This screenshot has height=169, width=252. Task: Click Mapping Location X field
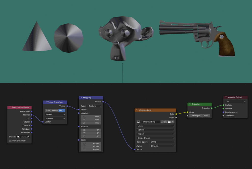point(91,116)
